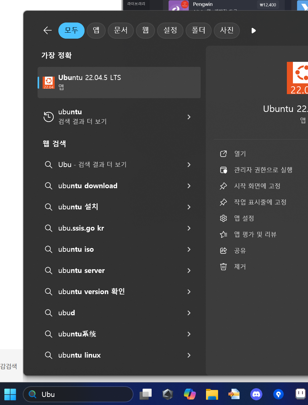
Task: Open the blue key circle taskbar app
Action: [x=278, y=394]
